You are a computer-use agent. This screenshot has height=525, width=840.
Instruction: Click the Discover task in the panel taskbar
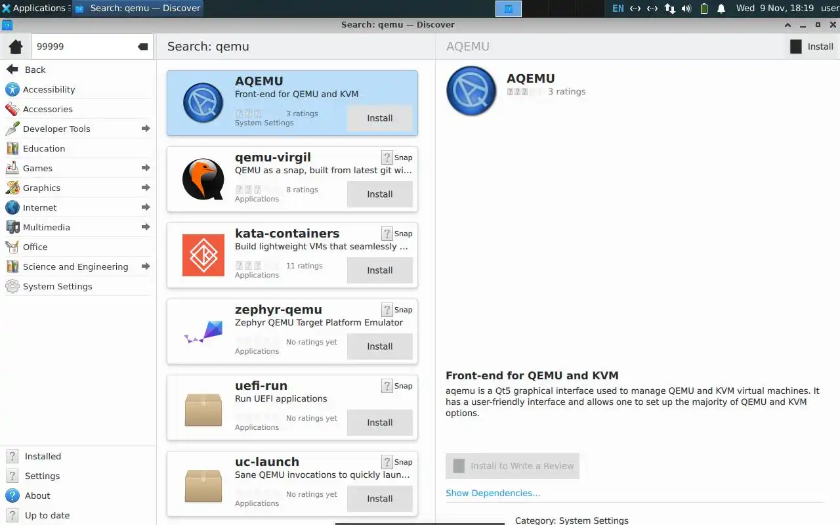click(137, 8)
